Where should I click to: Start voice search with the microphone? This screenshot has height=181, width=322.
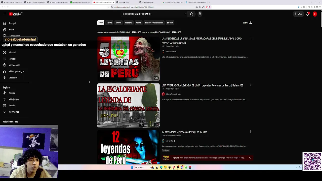[200, 14]
